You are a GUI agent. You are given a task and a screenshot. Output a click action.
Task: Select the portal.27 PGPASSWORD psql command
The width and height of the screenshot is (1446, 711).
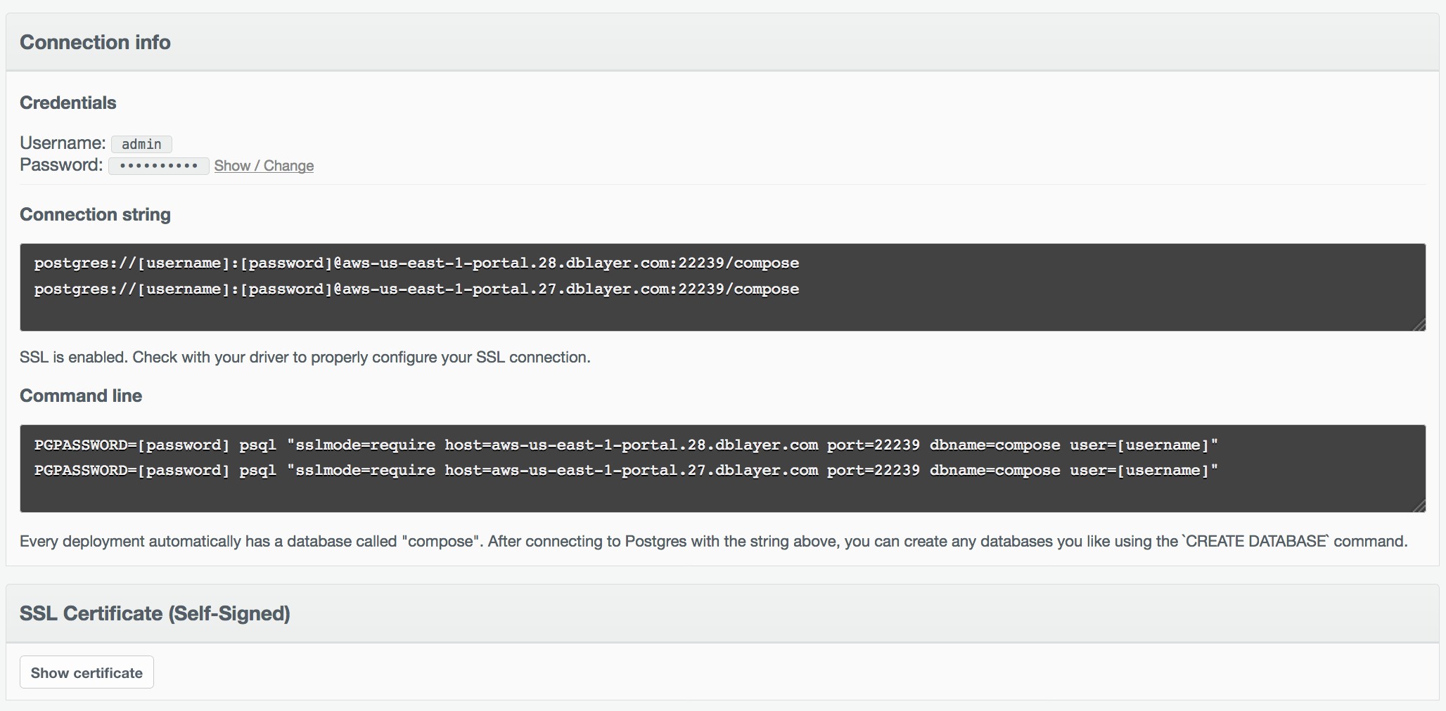(626, 470)
